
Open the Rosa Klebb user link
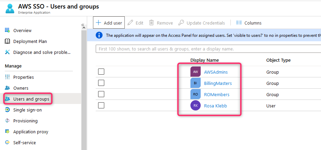(x=215, y=106)
